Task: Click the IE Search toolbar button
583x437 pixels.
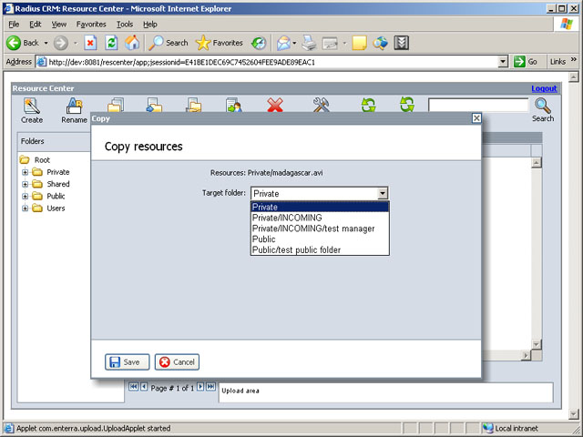Action: [x=168, y=43]
